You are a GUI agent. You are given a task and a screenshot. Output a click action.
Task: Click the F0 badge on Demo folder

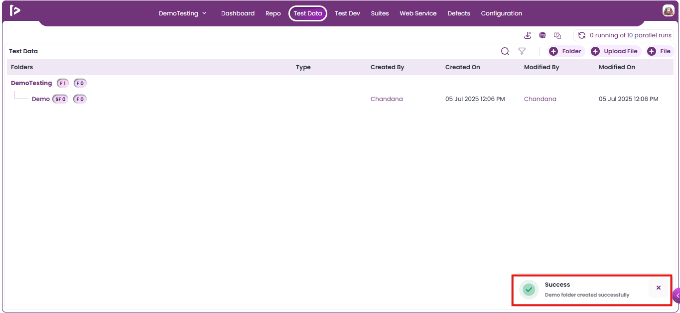[80, 99]
